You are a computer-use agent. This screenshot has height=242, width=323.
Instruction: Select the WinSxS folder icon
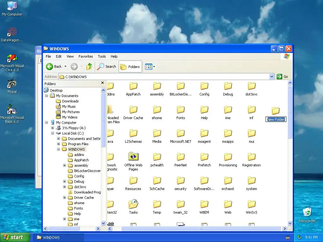coord(251,207)
